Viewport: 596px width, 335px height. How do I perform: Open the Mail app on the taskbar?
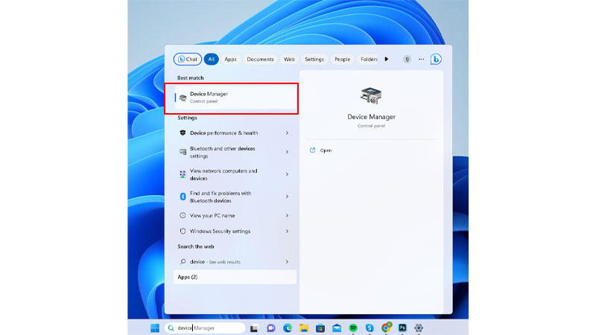pyautogui.click(x=337, y=328)
